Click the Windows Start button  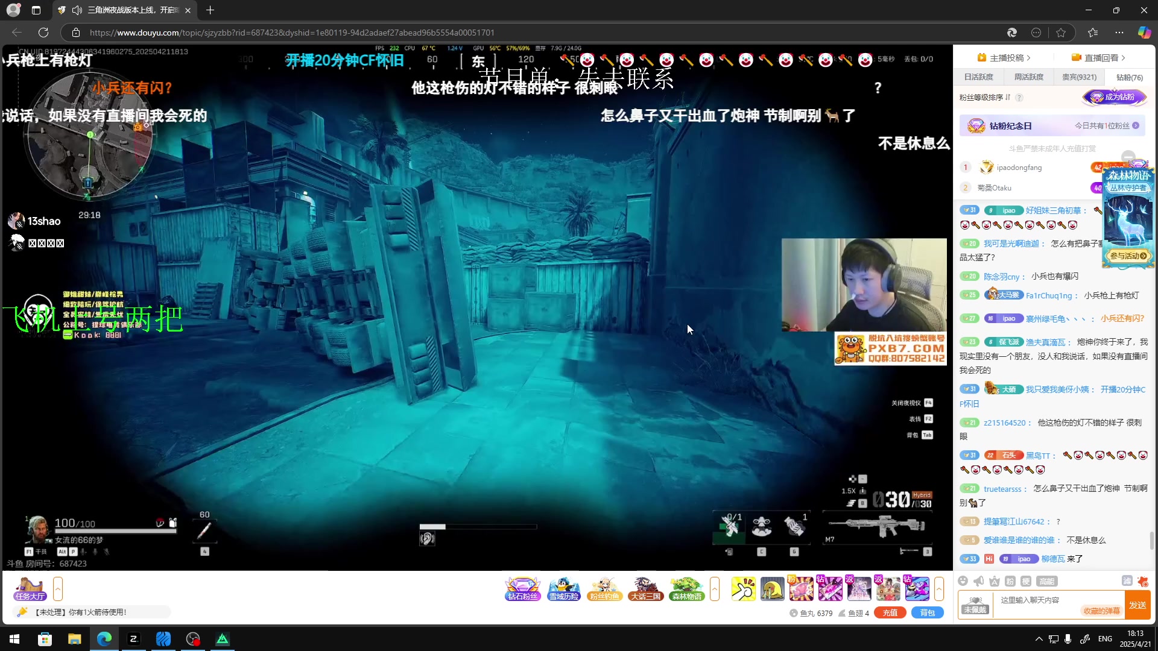pos(14,639)
